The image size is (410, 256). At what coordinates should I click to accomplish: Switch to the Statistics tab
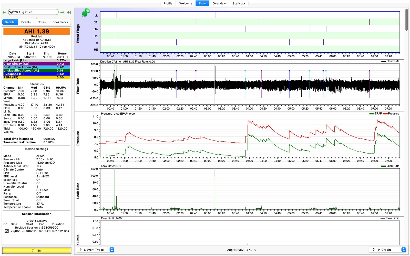click(x=239, y=3)
